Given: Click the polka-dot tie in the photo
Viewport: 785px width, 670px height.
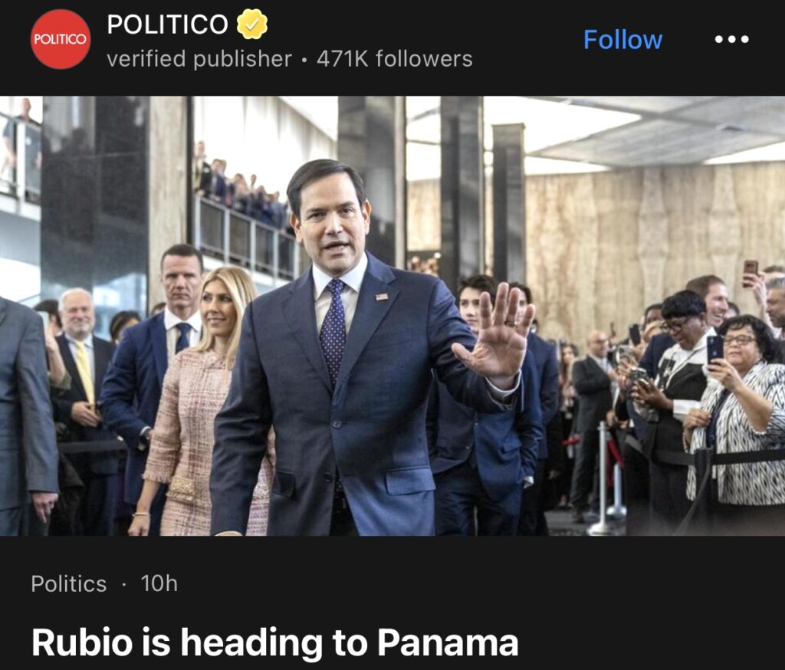Looking at the screenshot, I should (333, 330).
